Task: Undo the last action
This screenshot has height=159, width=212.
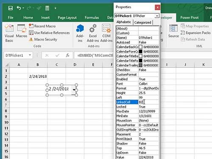Action: (x=19, y=8)
